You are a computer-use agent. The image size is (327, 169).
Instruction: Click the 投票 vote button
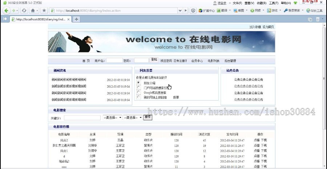click(x=176, y=97)
